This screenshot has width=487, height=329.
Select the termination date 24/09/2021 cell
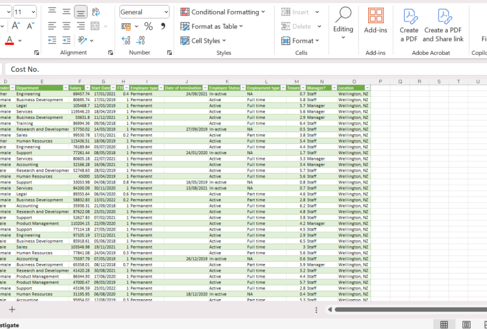[x=187, y=94]
